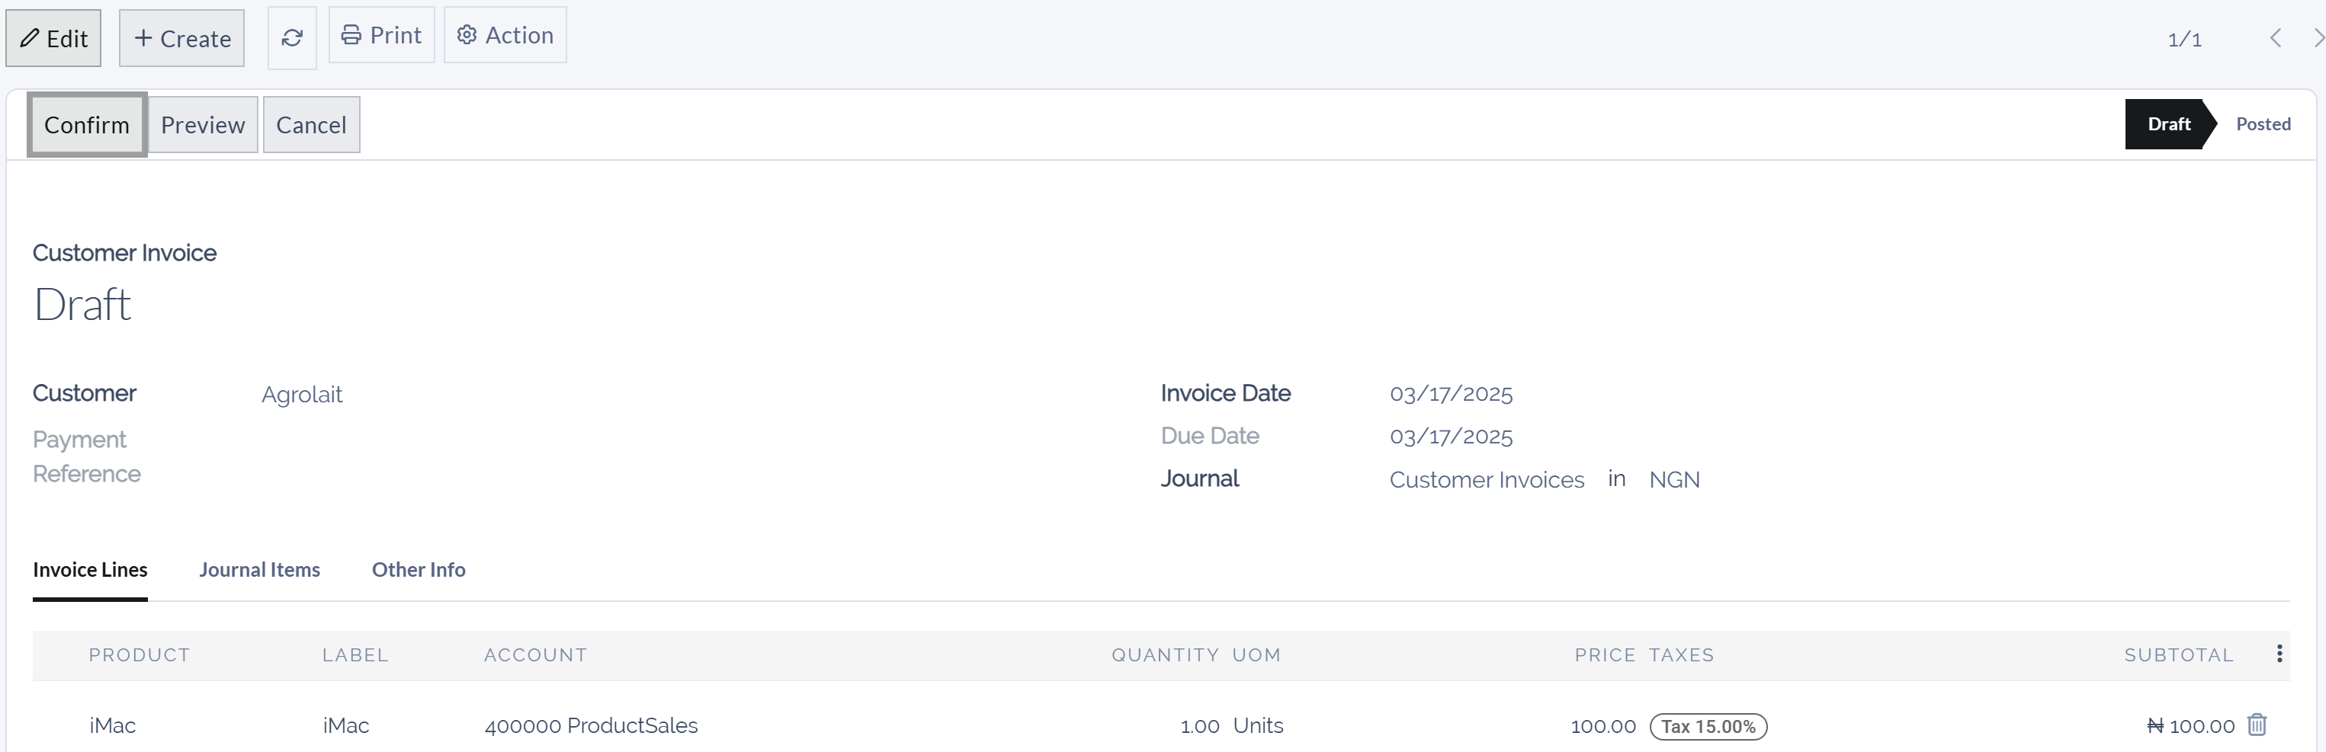The width and height of the screenshot is (2326, 752).
Task: Delete the iMac line using the trash icon
Action: pyautogui.click(x=2257, y=724)
